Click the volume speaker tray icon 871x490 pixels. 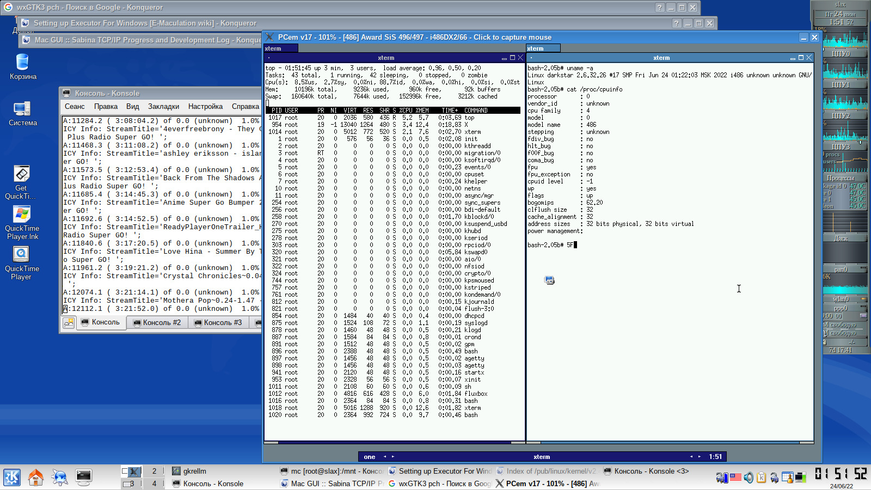coord(749,477)
